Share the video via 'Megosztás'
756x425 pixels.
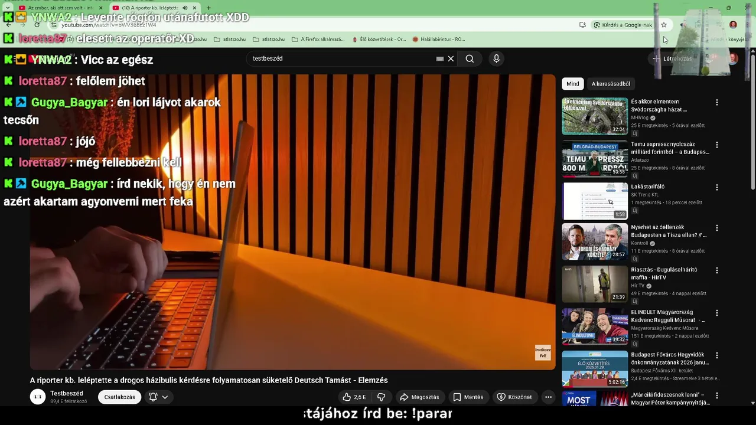419,397
